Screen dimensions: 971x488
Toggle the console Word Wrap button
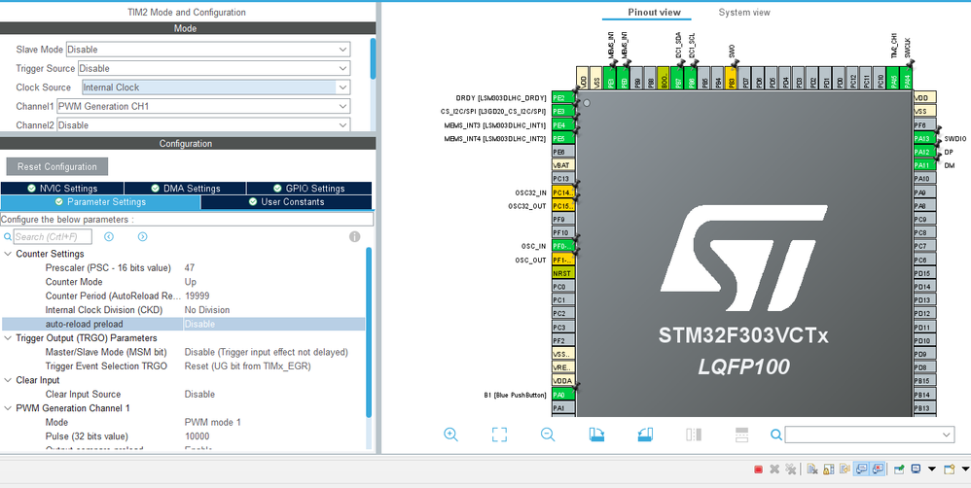click(845, 470)
